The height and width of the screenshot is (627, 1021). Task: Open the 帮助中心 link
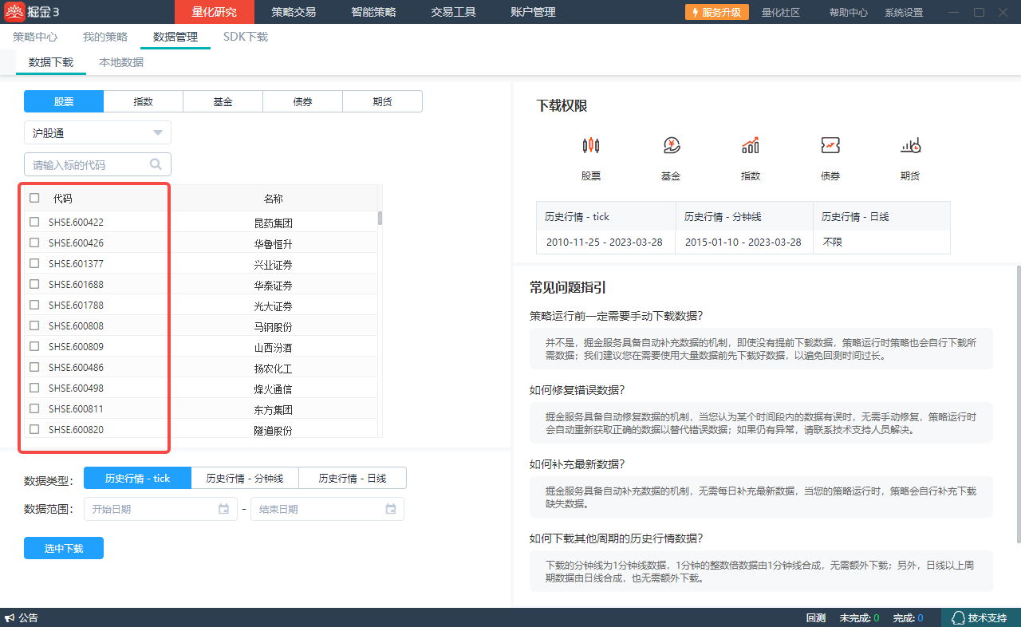pos(849,12)
